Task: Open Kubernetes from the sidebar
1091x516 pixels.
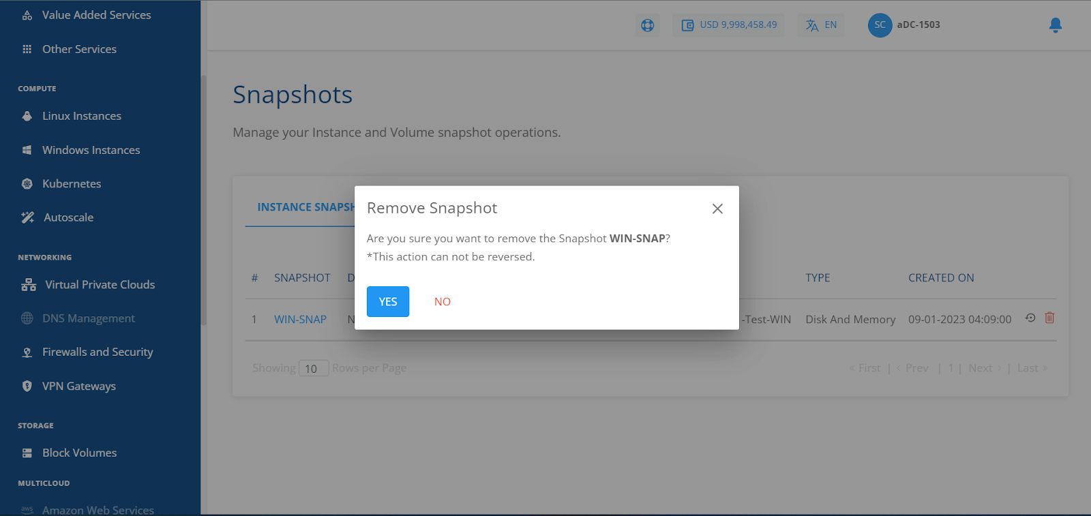Action: pyautogui.click(x=72, y=183)
